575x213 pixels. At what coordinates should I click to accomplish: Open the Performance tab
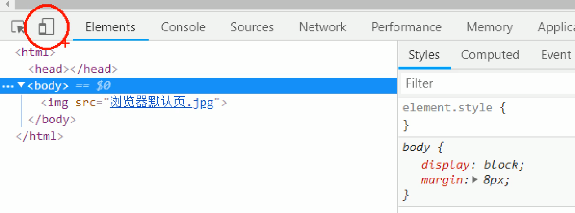[407, 27]
